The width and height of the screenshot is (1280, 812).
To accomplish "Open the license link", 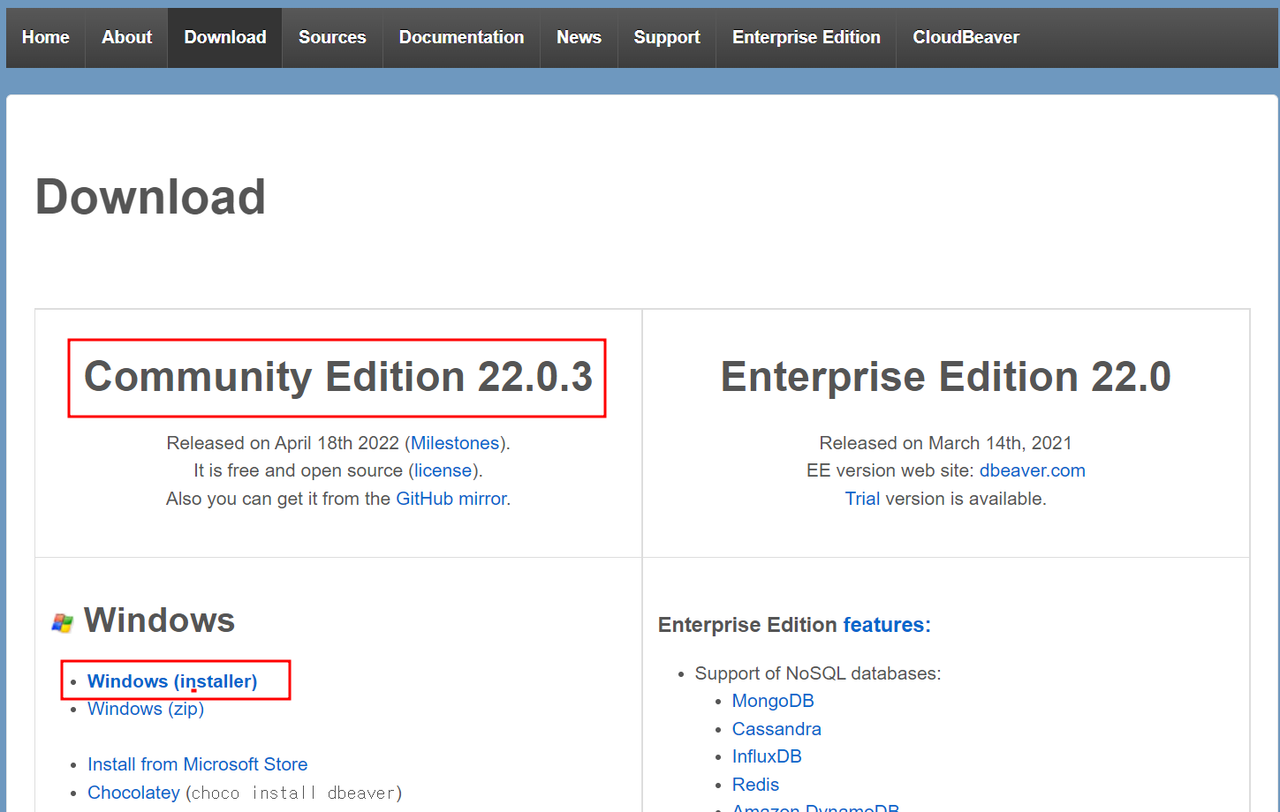I will tap(443, 470).
